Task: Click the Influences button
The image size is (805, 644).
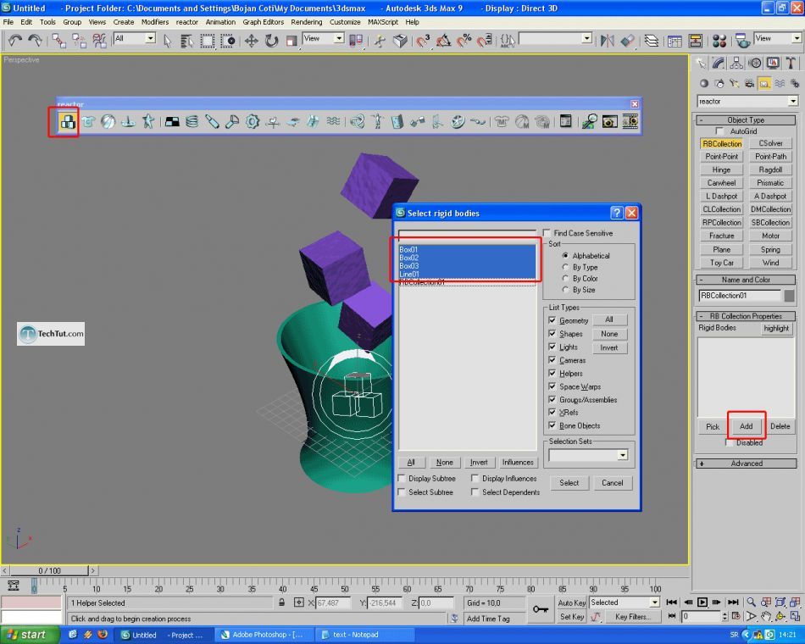Action: [x=518, y=462]
